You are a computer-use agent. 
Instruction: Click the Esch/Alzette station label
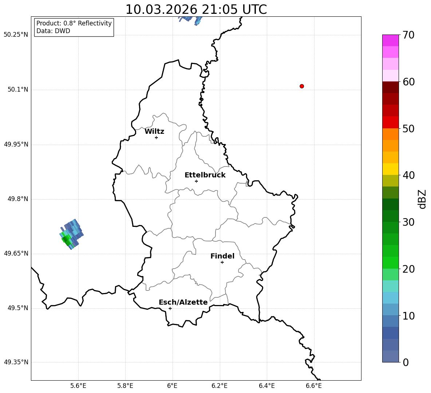[x=183, y=302]
